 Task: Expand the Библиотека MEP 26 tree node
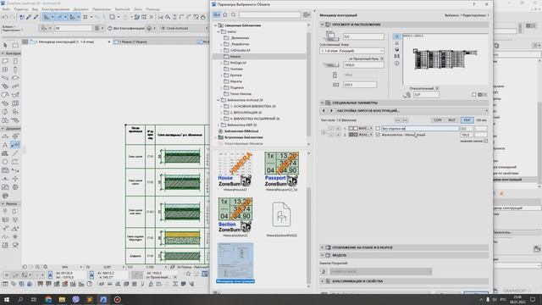point(218,125)
